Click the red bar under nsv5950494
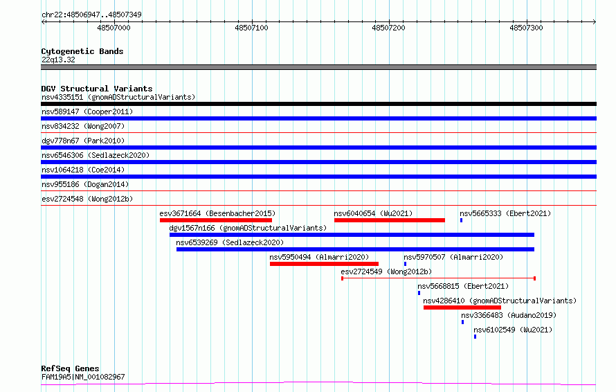The image size is (616, 392). [324, 264]
